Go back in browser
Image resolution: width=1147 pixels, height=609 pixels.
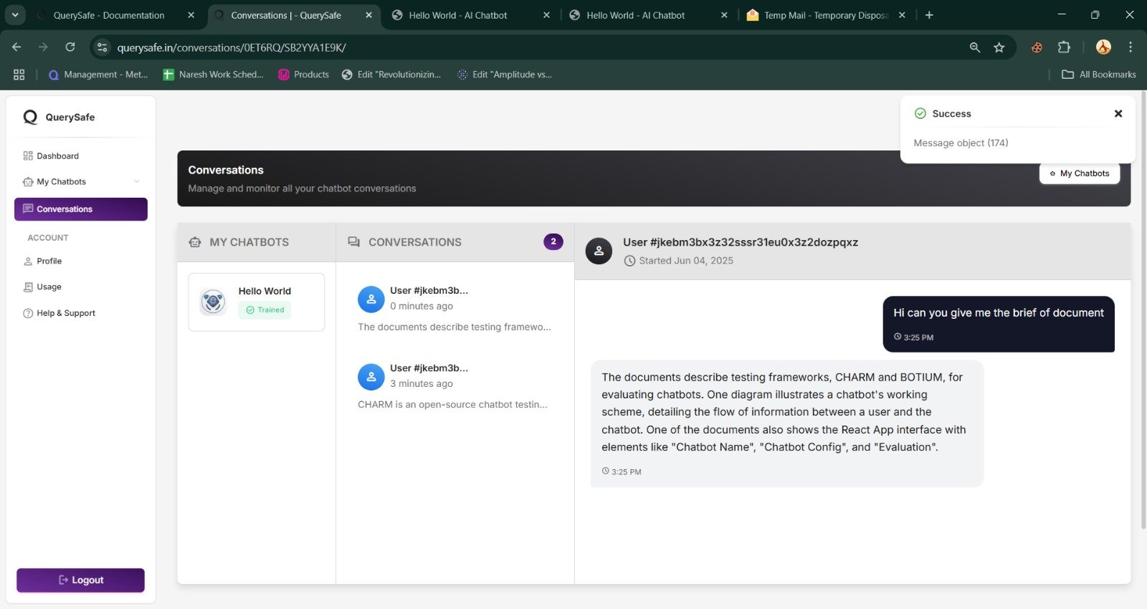(x=16, y=47)
